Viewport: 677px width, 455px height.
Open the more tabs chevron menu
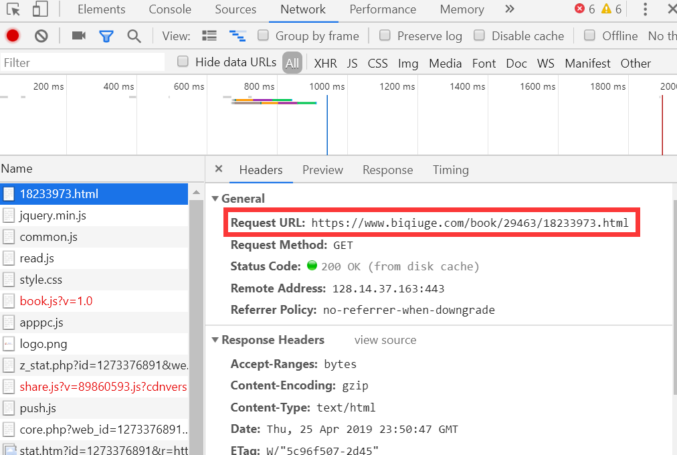(x=510, y=9)
